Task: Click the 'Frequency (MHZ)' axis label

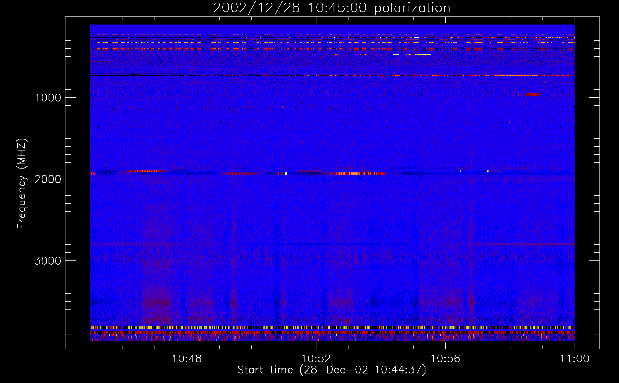Action: pos(22,184)
